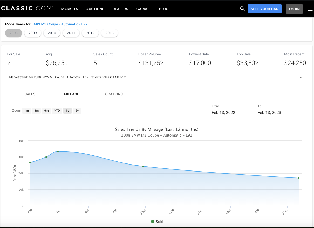Collapse the market trends chevron
Screen dimensions: 314x228
pos(301,77)
